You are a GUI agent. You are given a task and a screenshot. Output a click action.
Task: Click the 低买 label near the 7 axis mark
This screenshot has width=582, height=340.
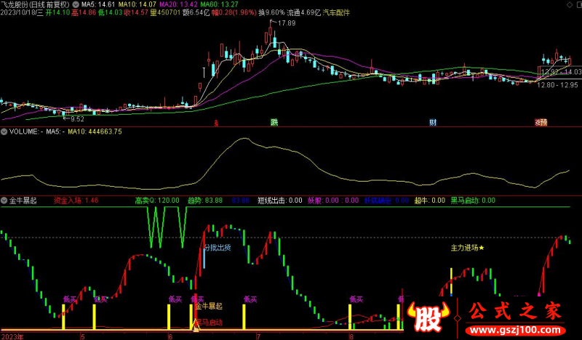250,299
